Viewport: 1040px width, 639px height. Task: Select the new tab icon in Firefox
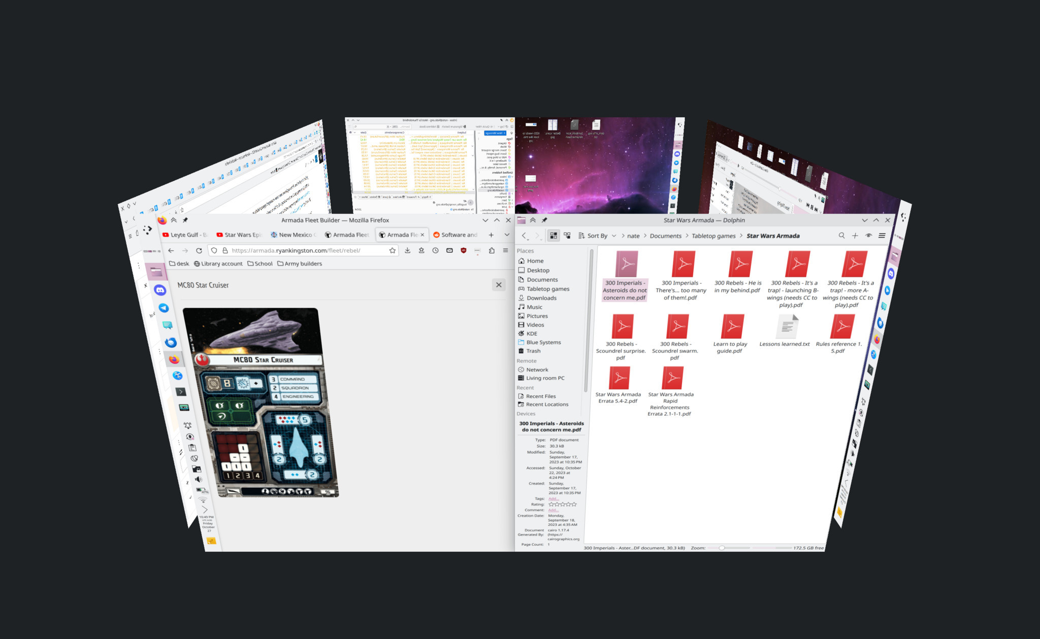coord(490,236)
